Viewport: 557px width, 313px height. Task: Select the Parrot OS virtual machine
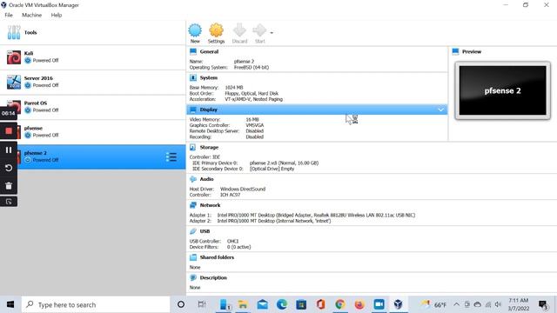(x=93, y=107)
